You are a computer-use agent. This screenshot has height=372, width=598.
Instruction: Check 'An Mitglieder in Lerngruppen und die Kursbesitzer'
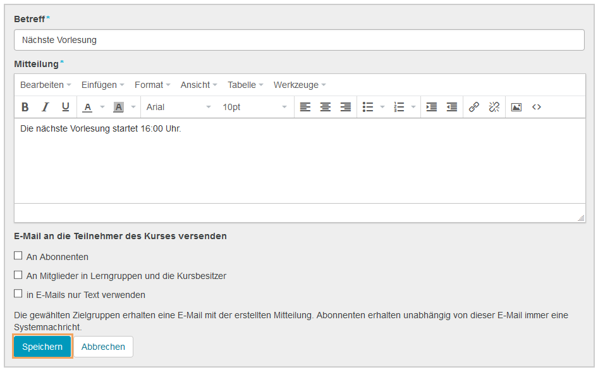click(18, 275)
